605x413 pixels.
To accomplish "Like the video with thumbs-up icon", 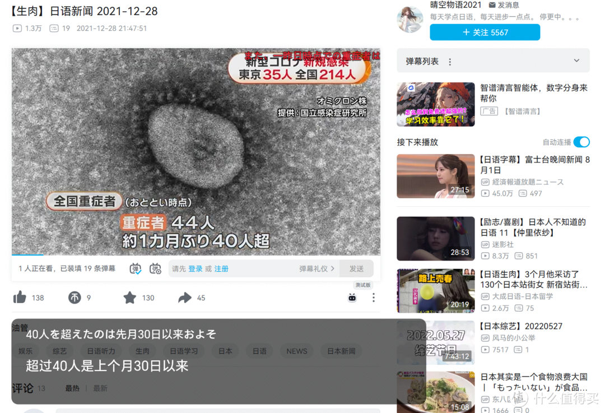I will point(20,298).
